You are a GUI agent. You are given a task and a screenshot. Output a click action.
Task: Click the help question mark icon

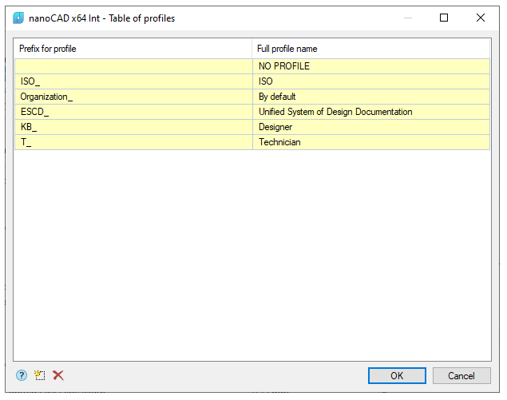pyautogui.click(x=22, y=375)
